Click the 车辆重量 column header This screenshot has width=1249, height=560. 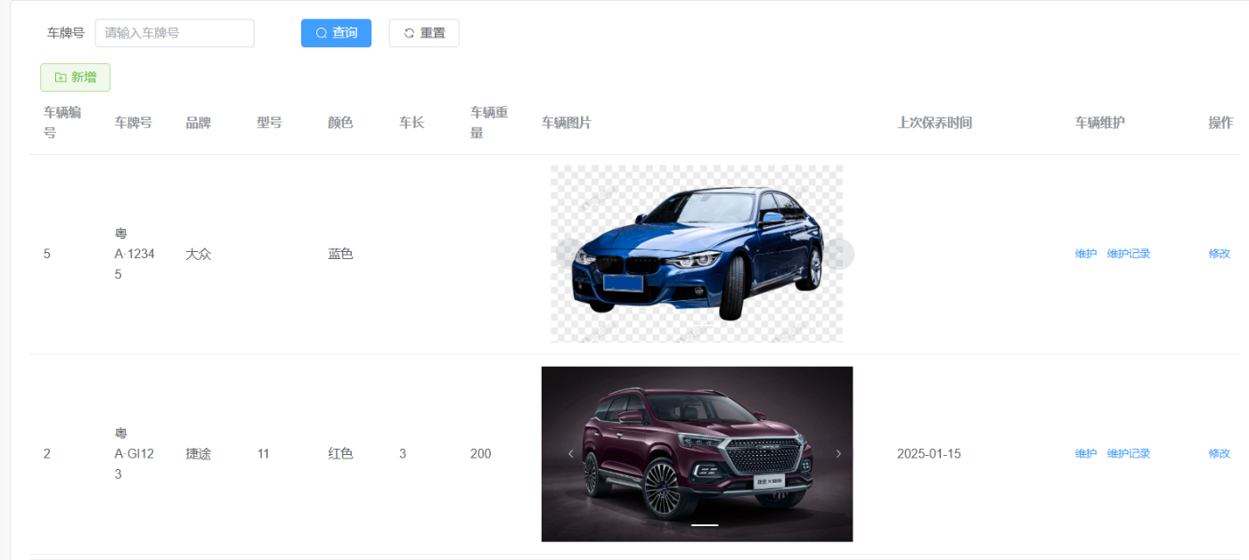(489, 122)
